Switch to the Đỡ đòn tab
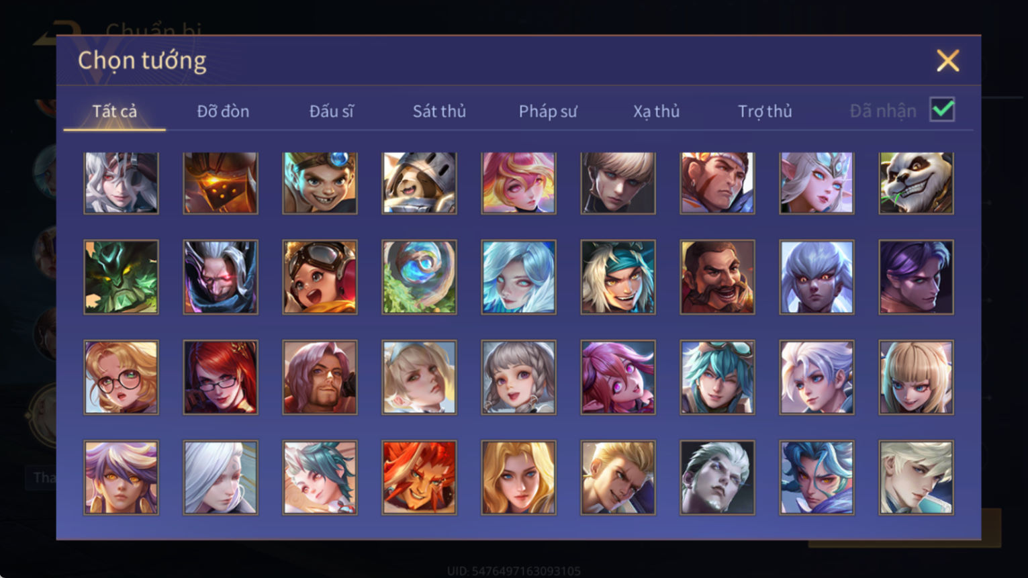 [x=223, y=111]
